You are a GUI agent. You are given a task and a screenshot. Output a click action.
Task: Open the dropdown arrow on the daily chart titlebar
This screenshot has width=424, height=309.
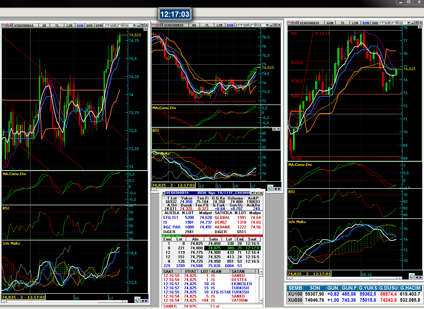coord(408,23)
